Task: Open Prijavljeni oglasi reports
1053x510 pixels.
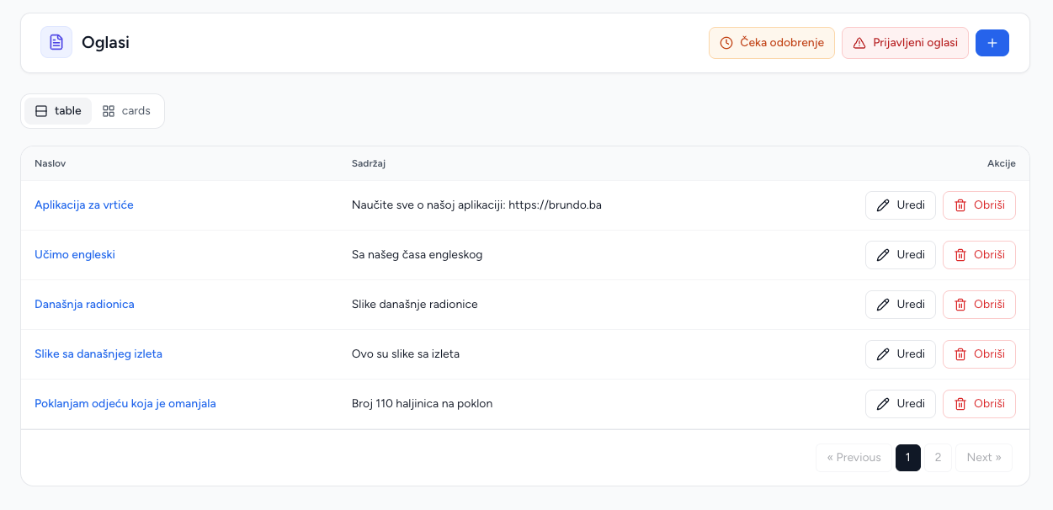Action: [x=905, y=43]
